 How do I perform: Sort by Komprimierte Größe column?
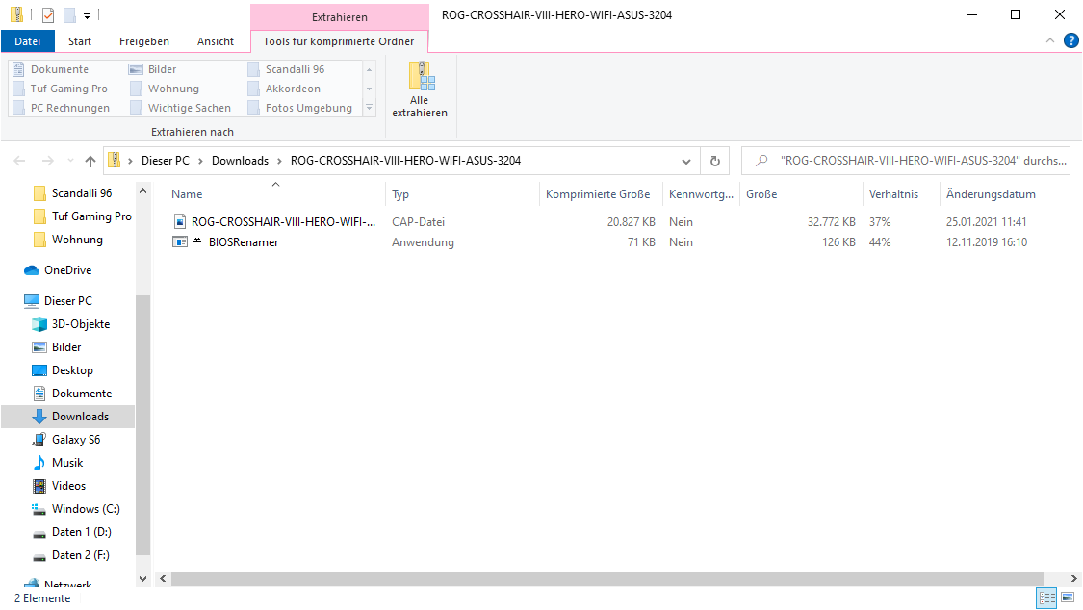(600, 194)
